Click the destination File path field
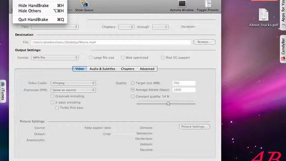Screen dimensions: 286x161 (x=111, y=42)
